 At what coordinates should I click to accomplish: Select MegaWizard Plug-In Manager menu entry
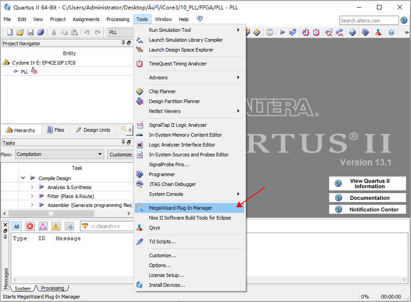180,208
